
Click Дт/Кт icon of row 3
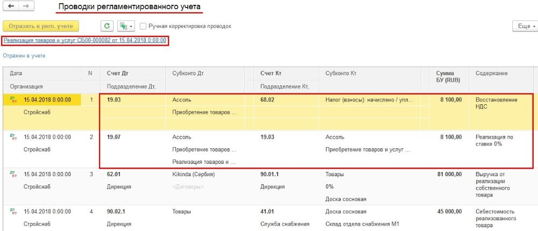tap(14, 174)
